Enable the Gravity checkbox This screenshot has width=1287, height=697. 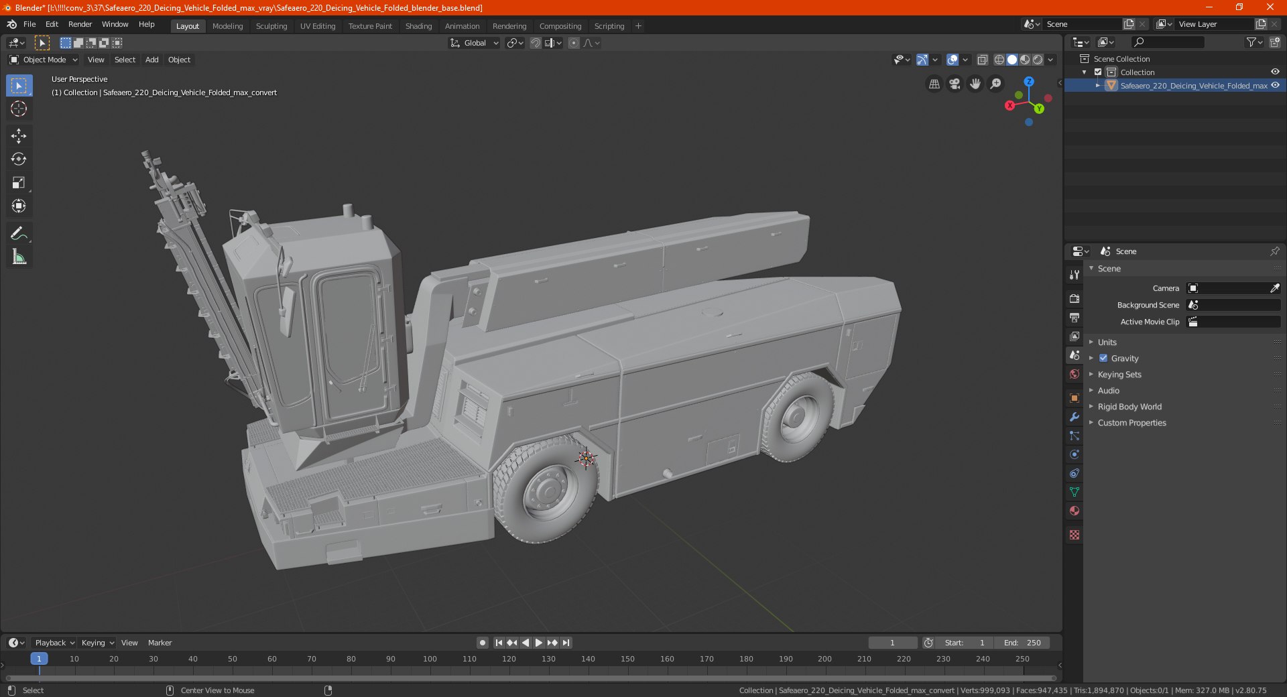tap(1103, 358)
